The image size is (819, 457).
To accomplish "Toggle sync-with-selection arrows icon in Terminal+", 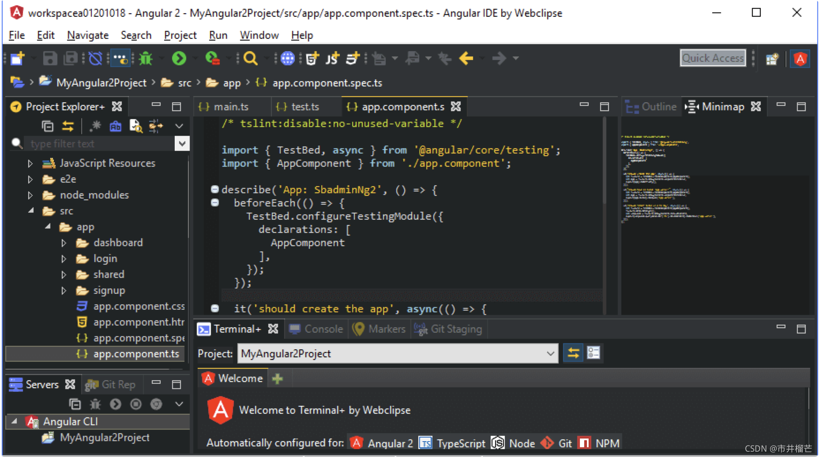I will click(x=573, y=353).
